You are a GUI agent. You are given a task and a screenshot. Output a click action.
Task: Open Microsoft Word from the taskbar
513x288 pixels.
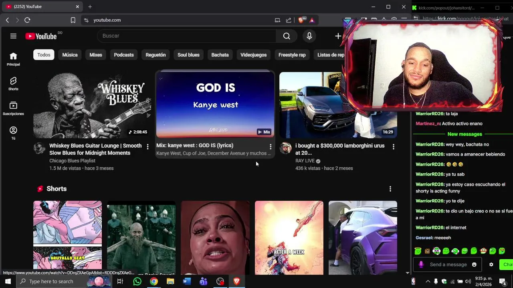coord(187,282)
